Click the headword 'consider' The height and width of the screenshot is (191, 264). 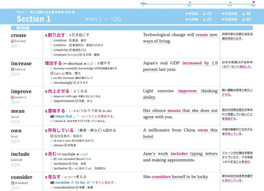click(x=22, y=177)
